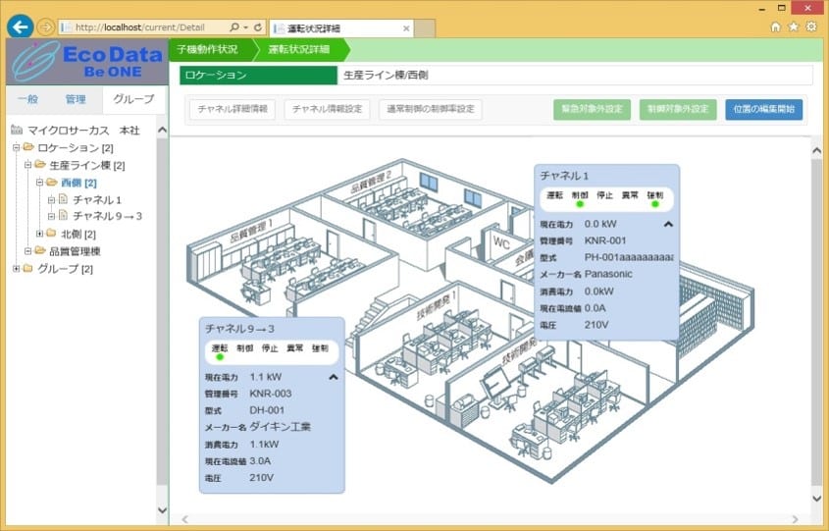Go to 子機動作状況 breadcrumb step
This screenshot has width=829, height=531.
tap(208, 49)
